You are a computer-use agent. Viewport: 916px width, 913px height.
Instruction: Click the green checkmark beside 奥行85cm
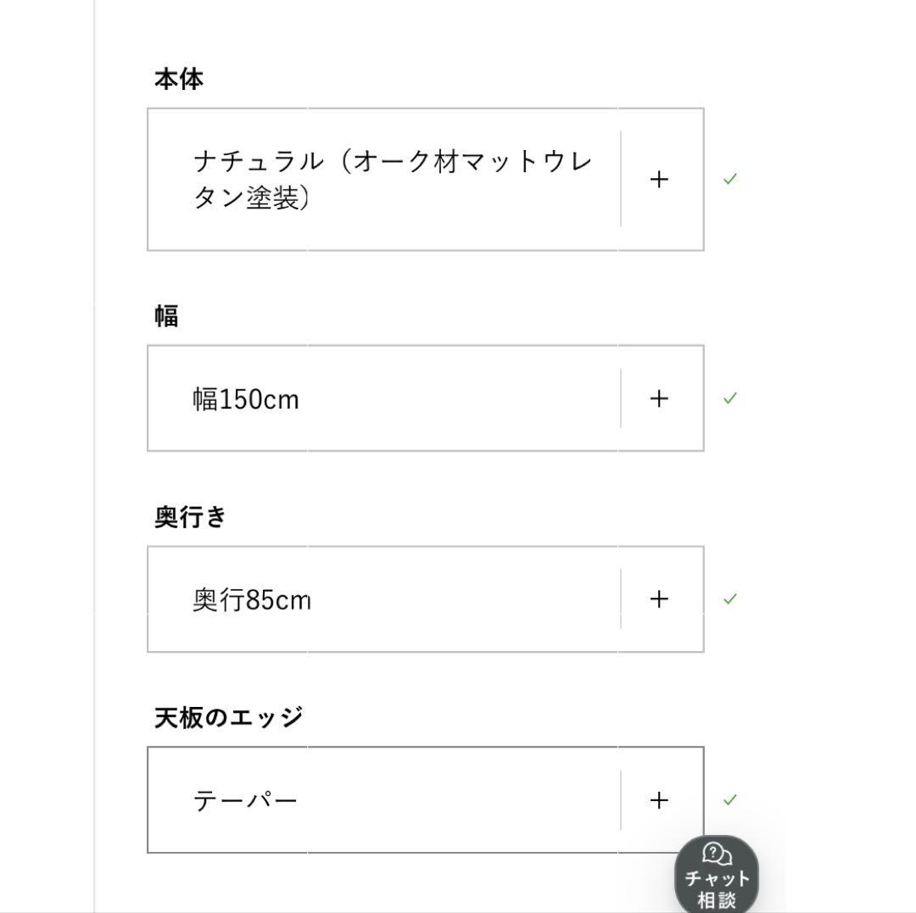point(731,598)
